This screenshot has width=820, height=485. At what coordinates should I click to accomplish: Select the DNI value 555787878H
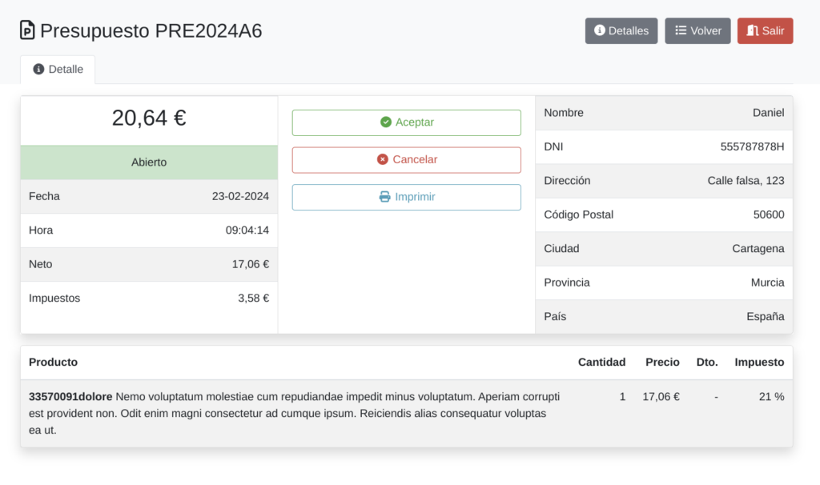coord(752,147)
